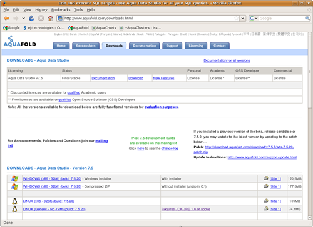Open the URL bar history dropdown

(242, 18)
